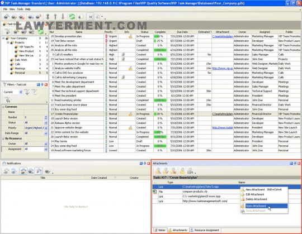Switch to the Attachments tab
The image size is (302, 234).
point(178,230)
